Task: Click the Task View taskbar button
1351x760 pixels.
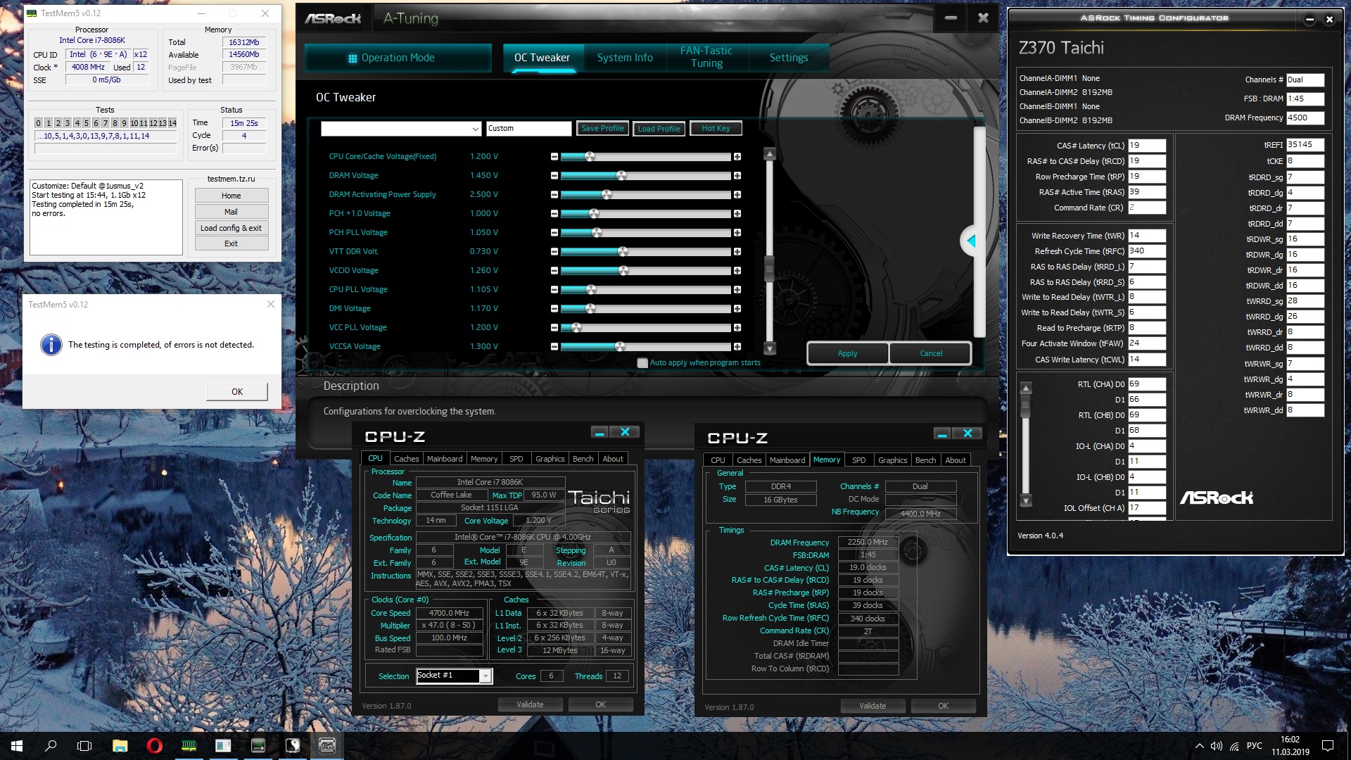Action: (84, 746)
